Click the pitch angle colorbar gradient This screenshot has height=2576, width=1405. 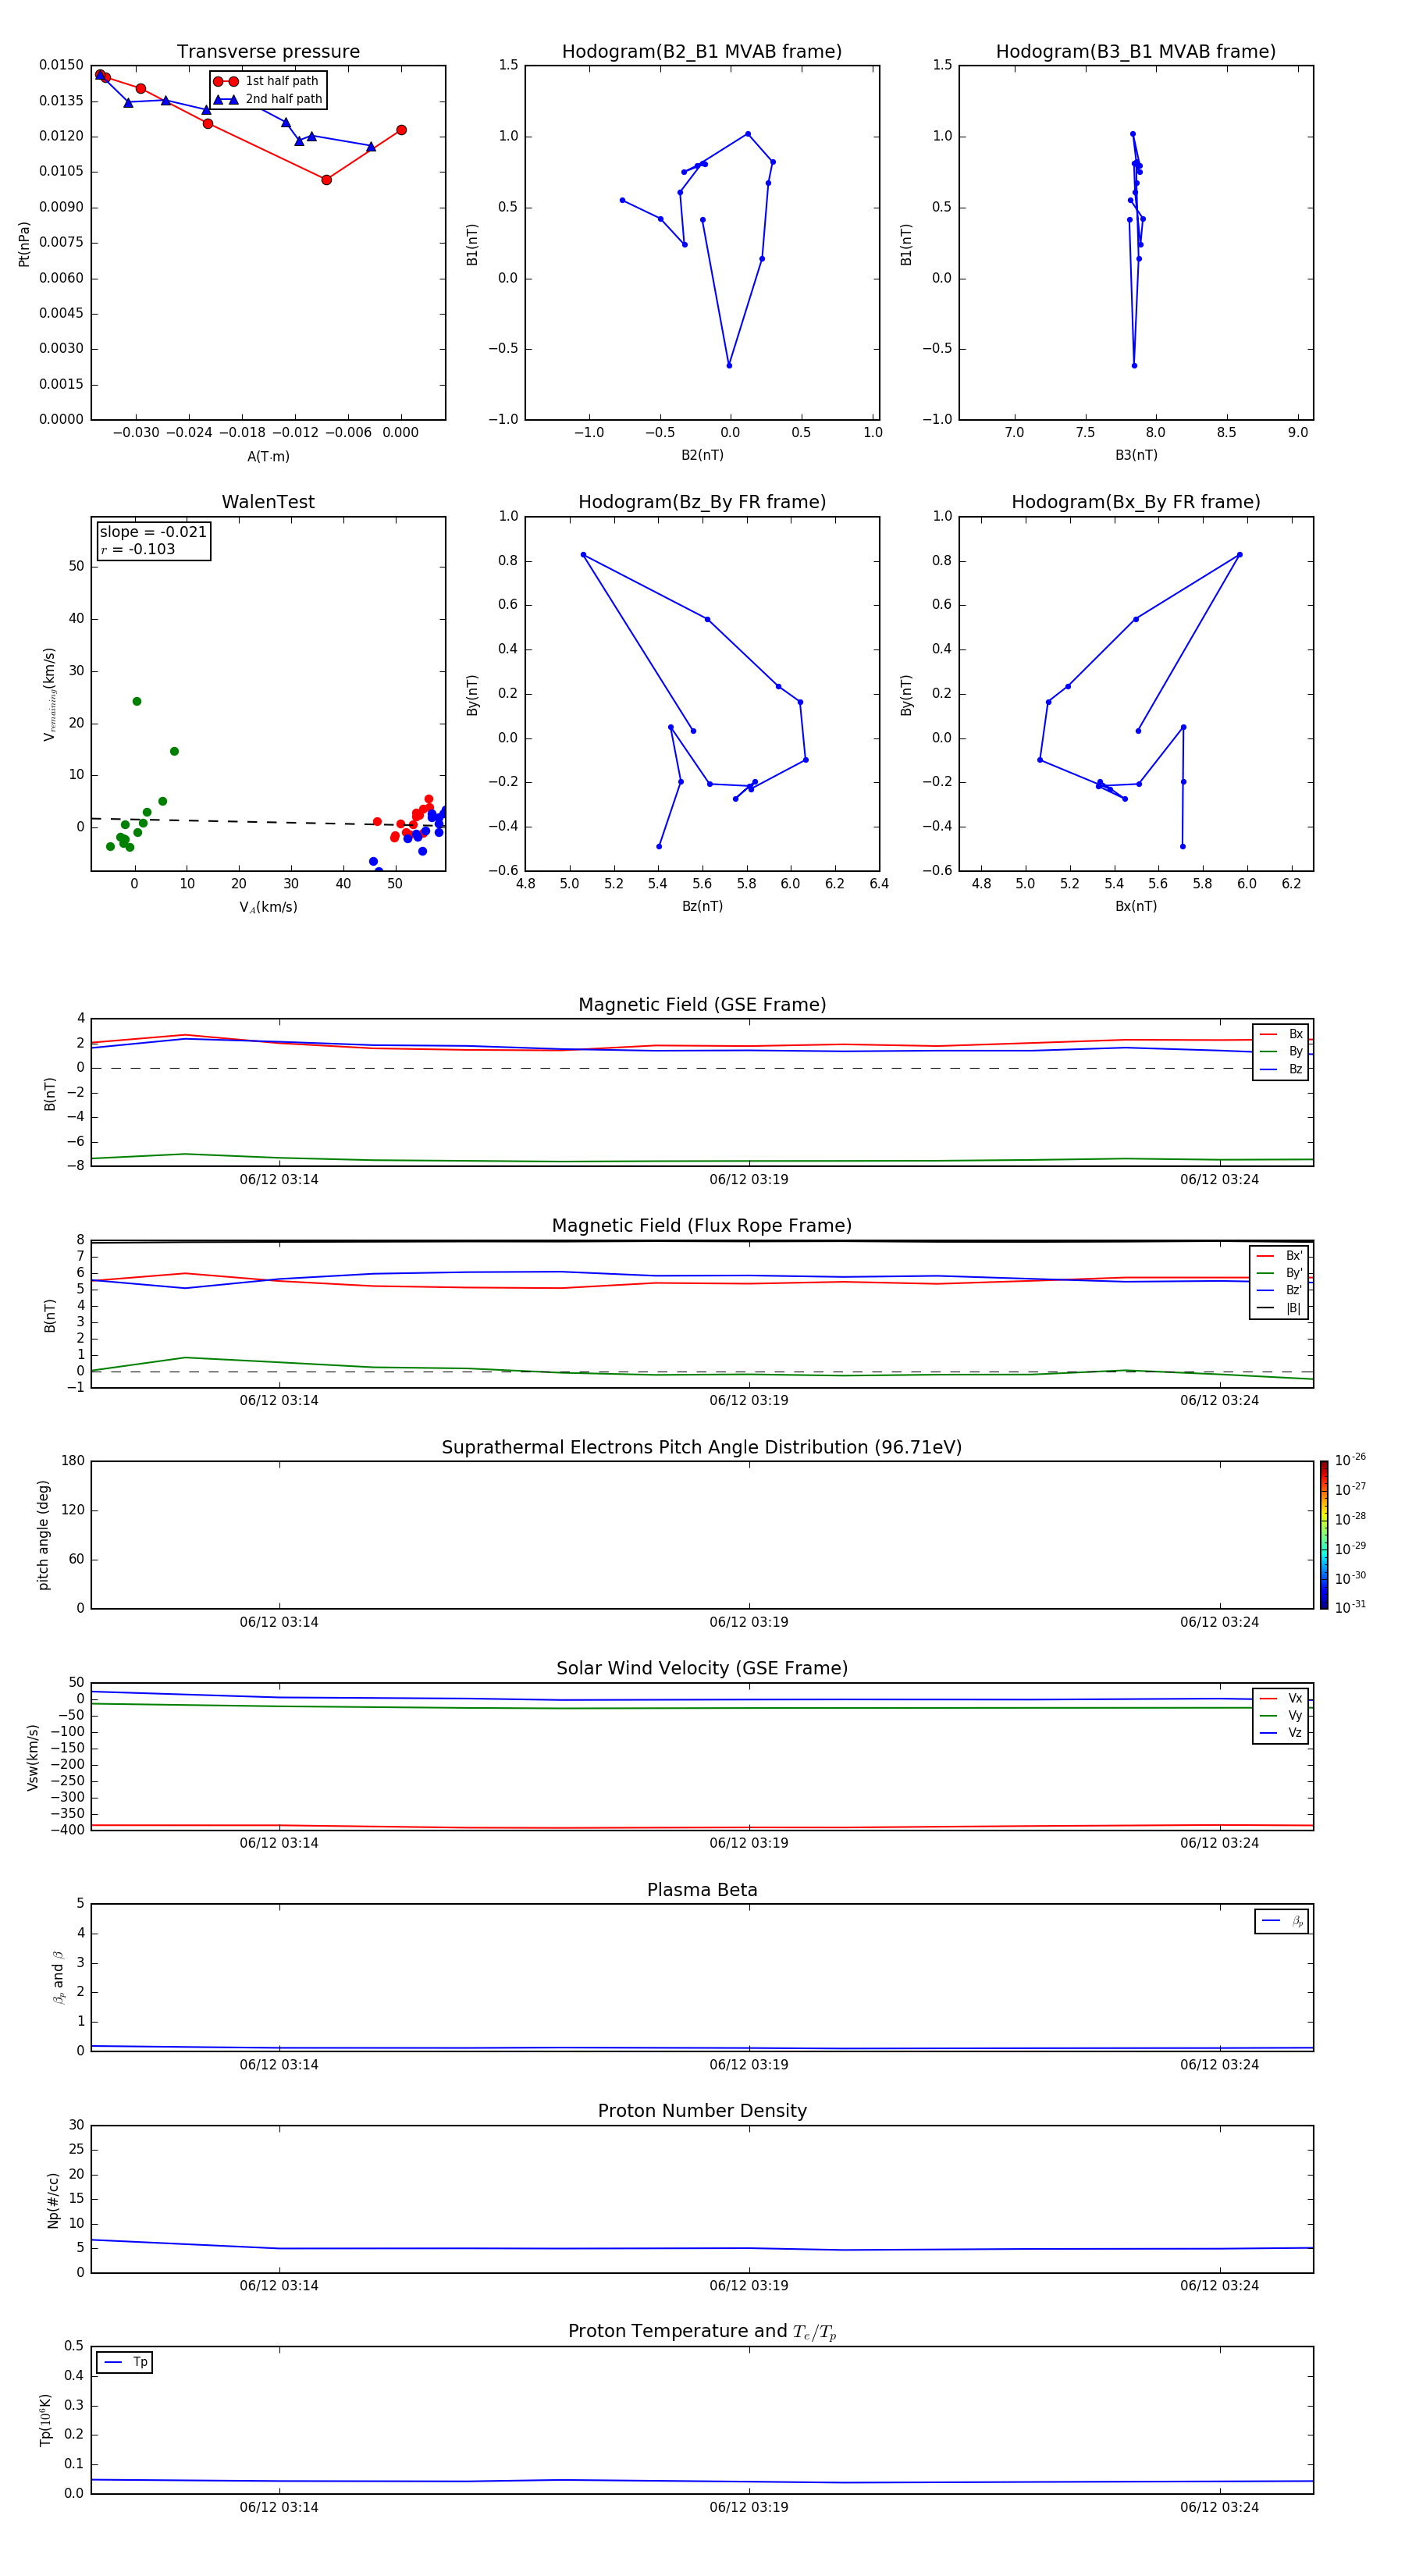tap(1324, 1535)
